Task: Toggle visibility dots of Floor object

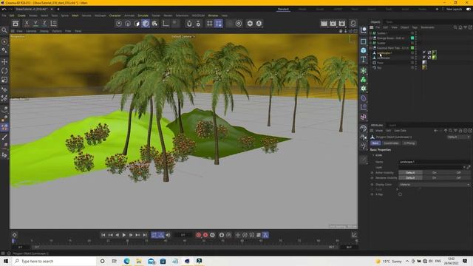Action: tap(416, 63)
